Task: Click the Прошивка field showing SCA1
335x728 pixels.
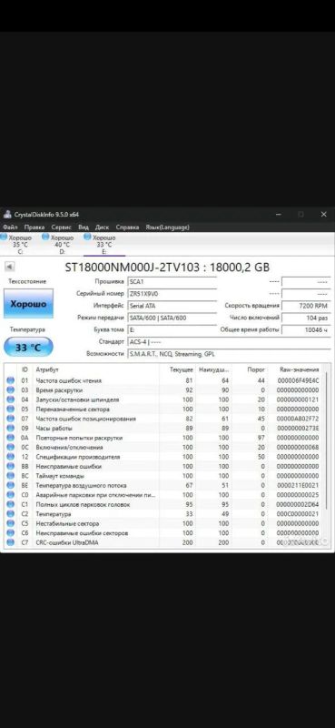Action: point(172,281)
